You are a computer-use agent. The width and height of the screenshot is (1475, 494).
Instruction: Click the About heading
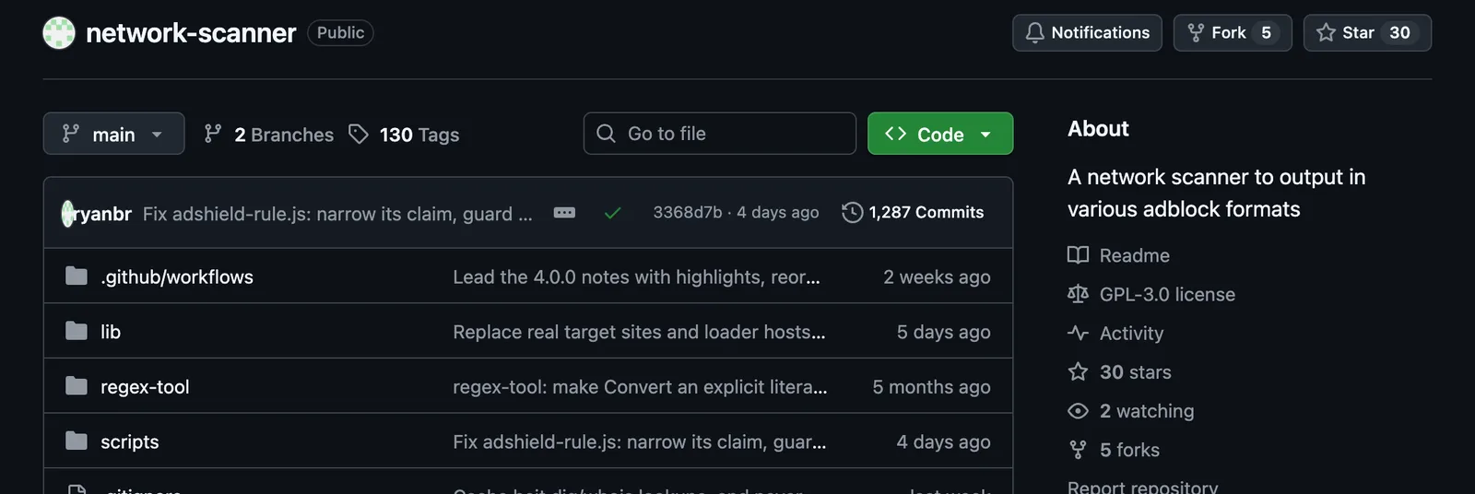point(1098,129)
